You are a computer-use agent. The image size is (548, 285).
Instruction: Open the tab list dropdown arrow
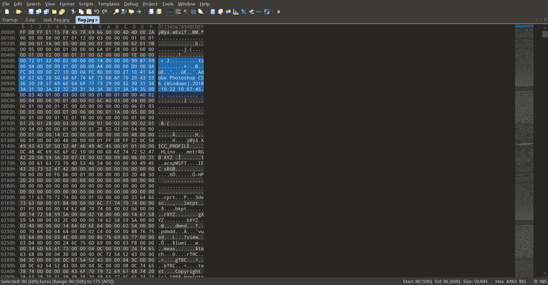click(545, 20)
